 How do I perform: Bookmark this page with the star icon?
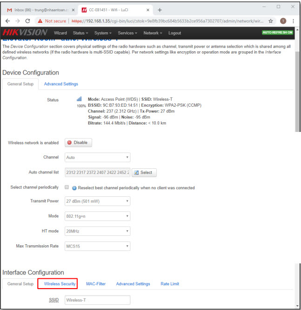[271, 21]
